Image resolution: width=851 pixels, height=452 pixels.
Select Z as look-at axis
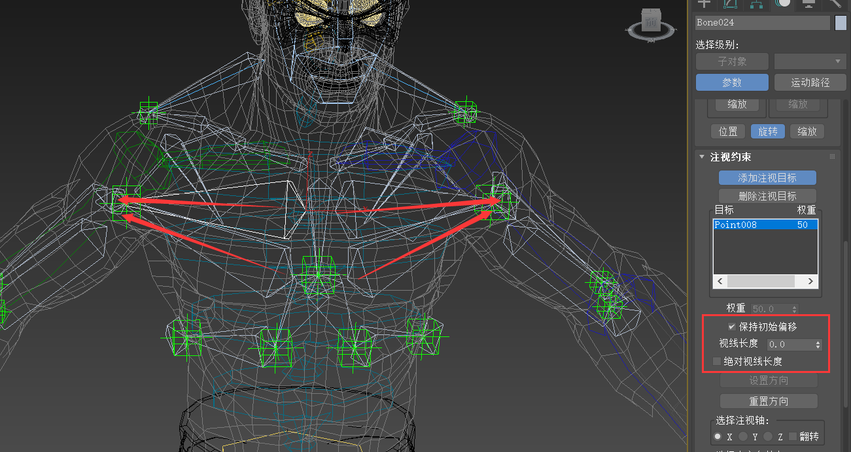[768, 436]
